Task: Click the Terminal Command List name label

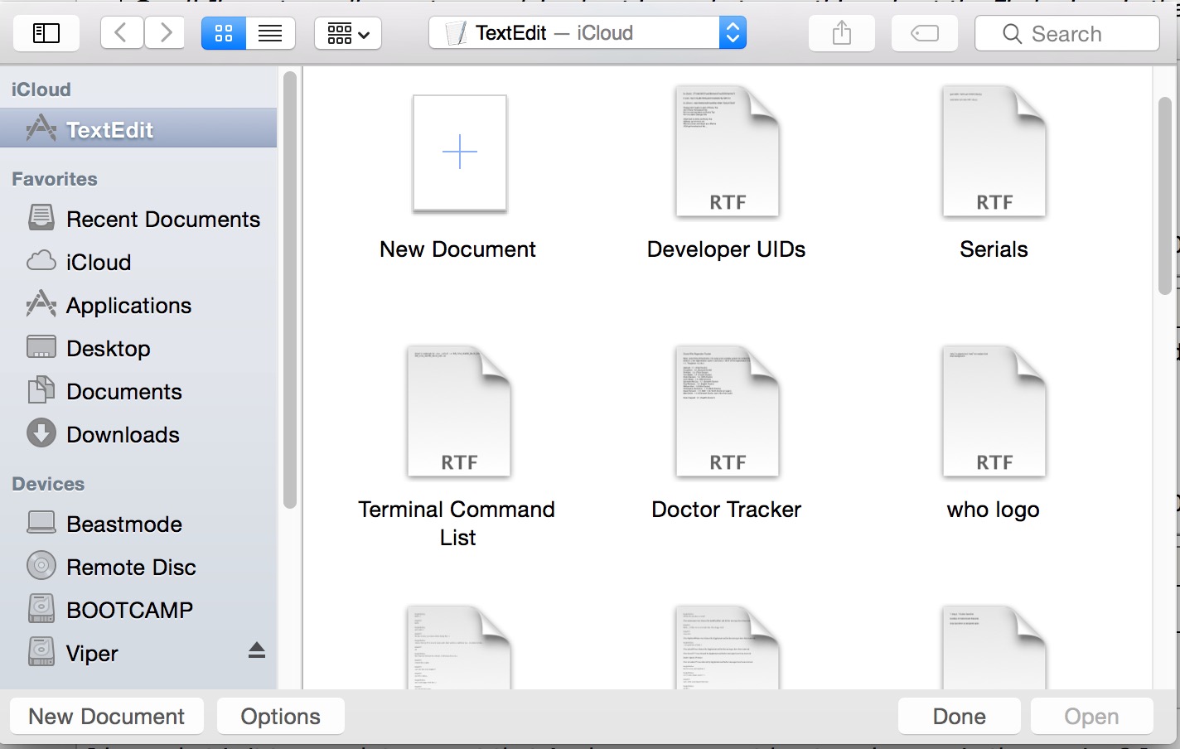Action: pos(457,524)
